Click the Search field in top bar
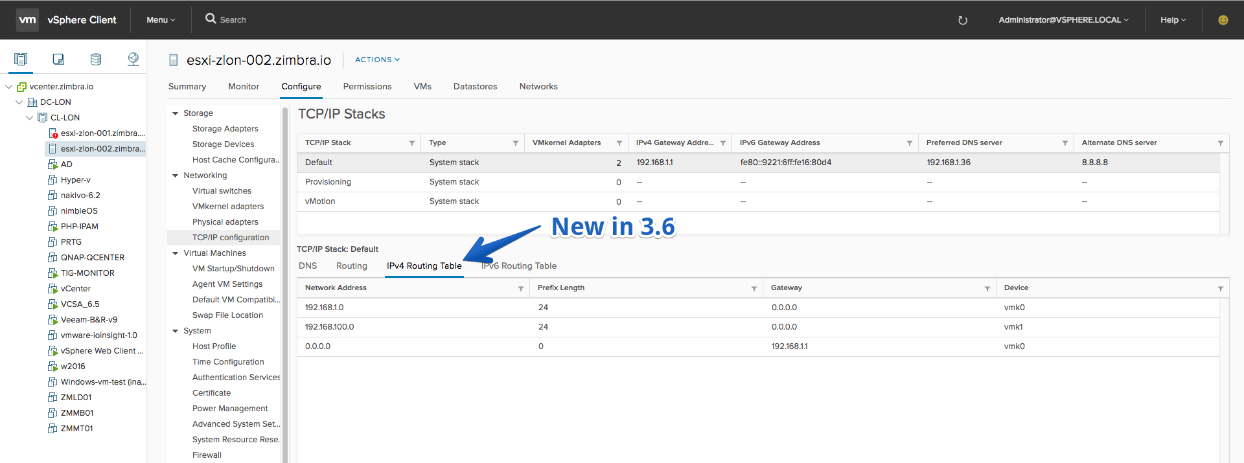Viewport: 1244px width, 463px height. 233,20
